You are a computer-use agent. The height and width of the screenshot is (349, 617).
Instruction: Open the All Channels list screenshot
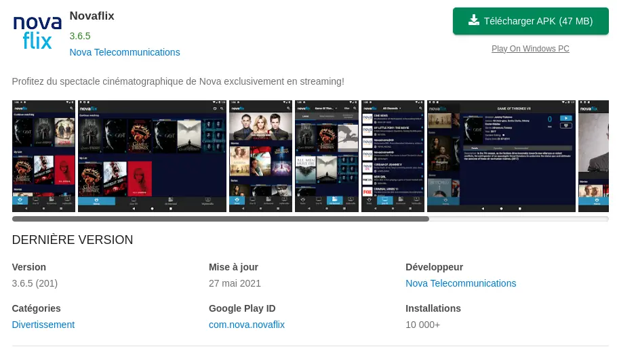click(x=393, y=157)
